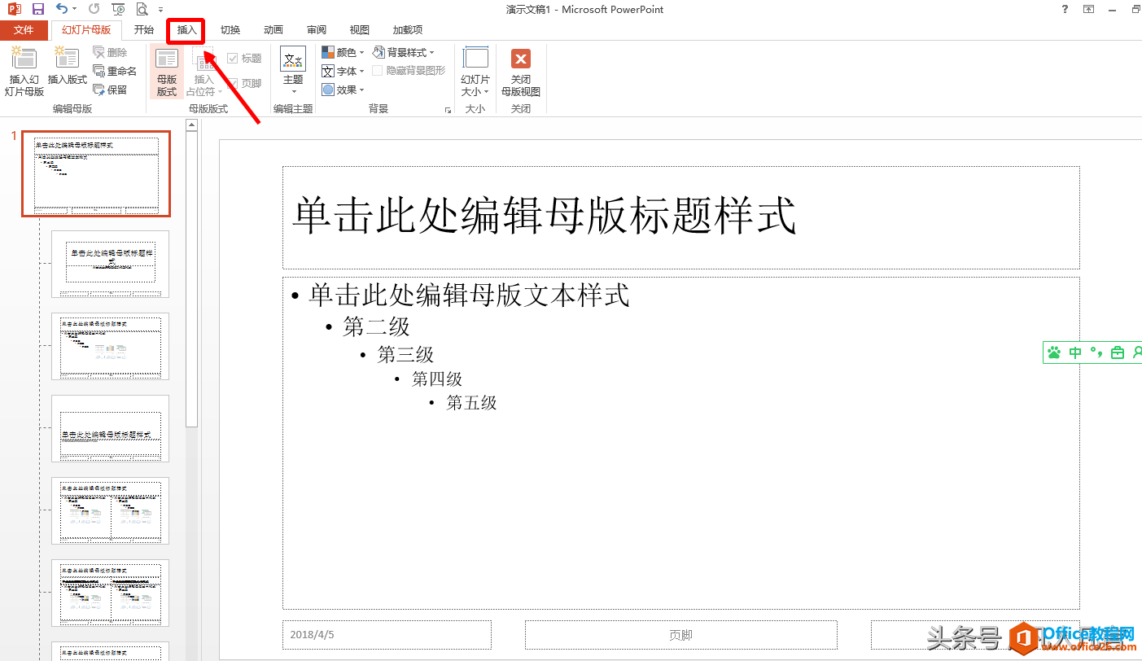Open the Background Styles dropdown
This screenshot has width=1142, height=661.
coord(405,51)
